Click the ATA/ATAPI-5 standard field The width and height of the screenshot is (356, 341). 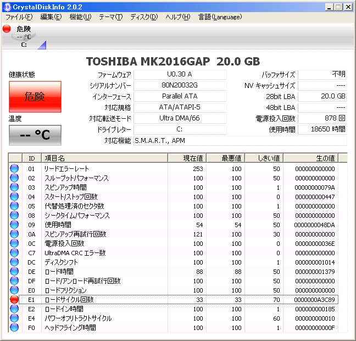(x=180, y=107)
